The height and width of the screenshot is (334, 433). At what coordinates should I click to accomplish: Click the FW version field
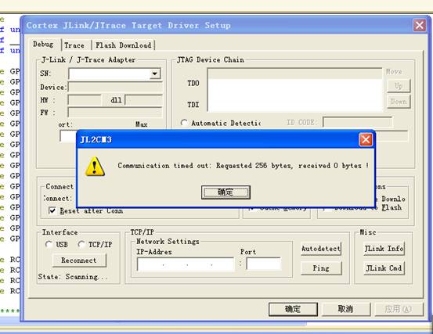click(x=115, y=113)
